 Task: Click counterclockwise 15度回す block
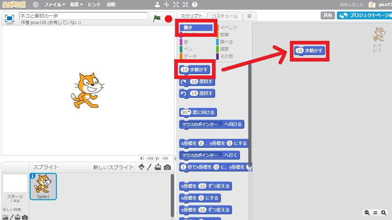(x=197, y=93)
